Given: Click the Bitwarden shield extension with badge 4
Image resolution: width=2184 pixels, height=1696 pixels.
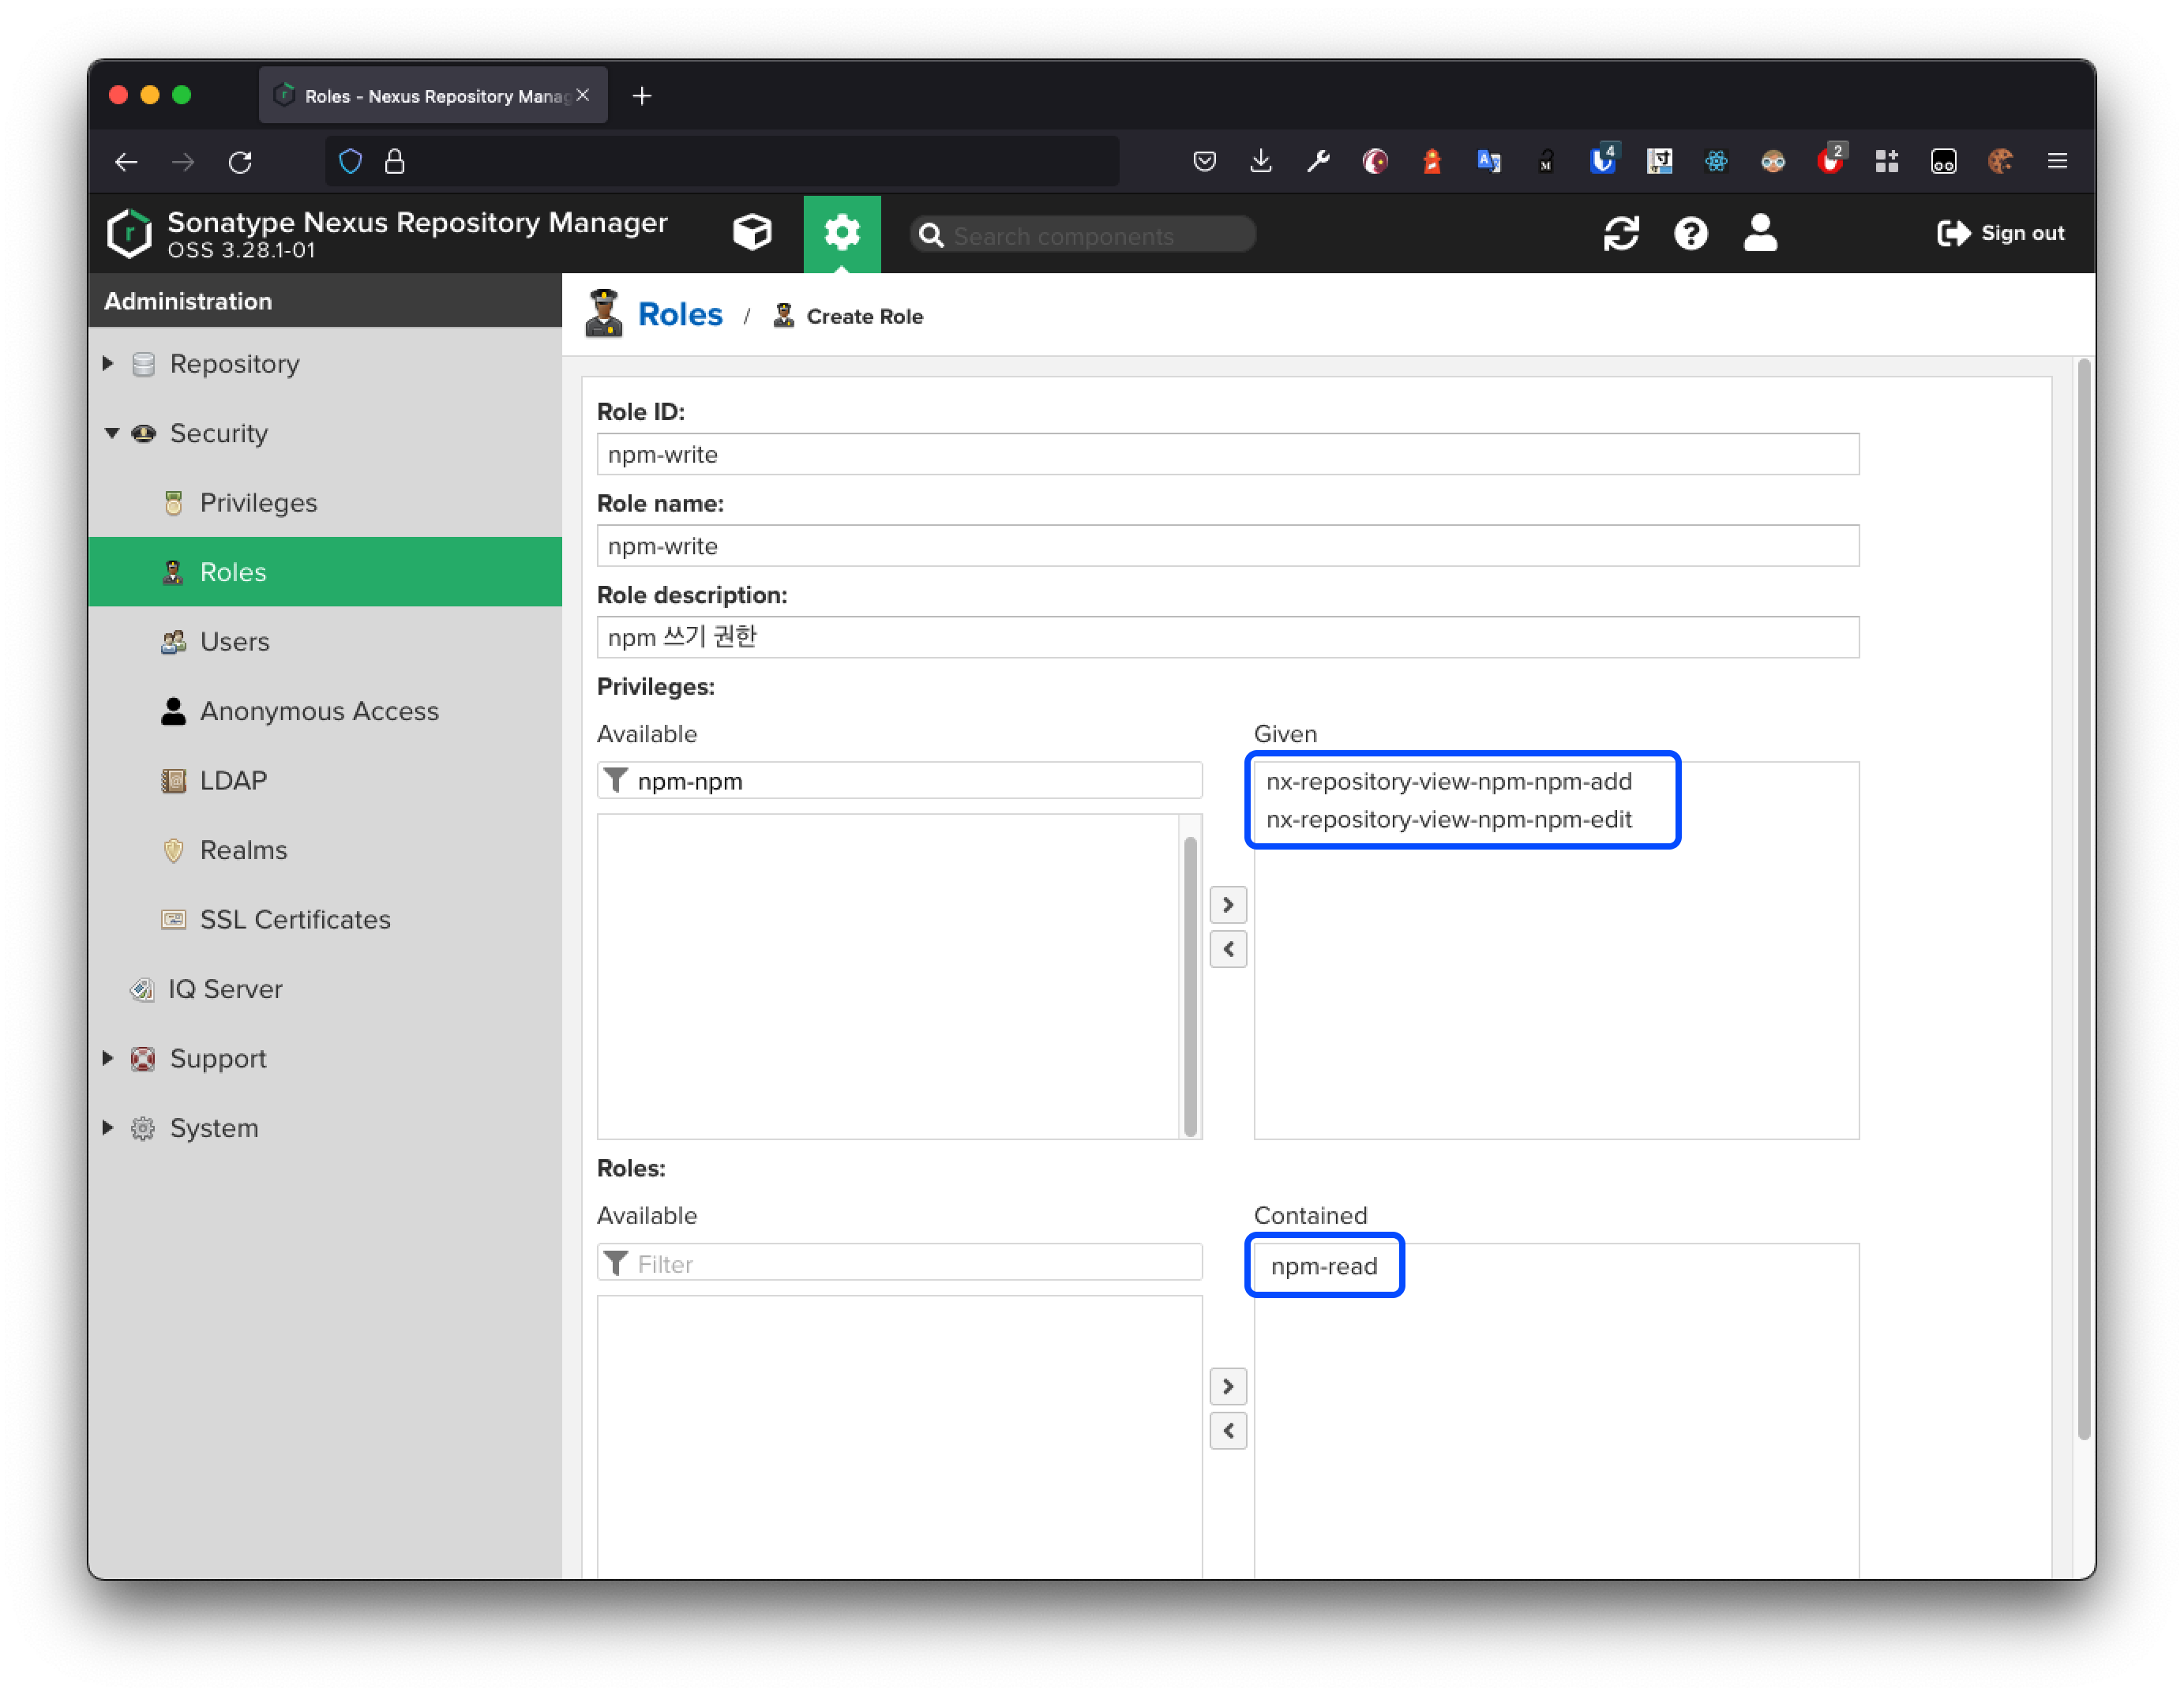Looking at the screenshot, I should tap(1603, 160).
